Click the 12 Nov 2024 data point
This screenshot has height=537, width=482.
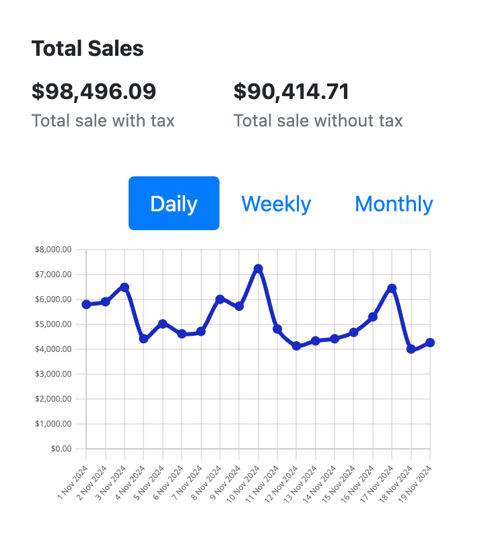(296, 346)
